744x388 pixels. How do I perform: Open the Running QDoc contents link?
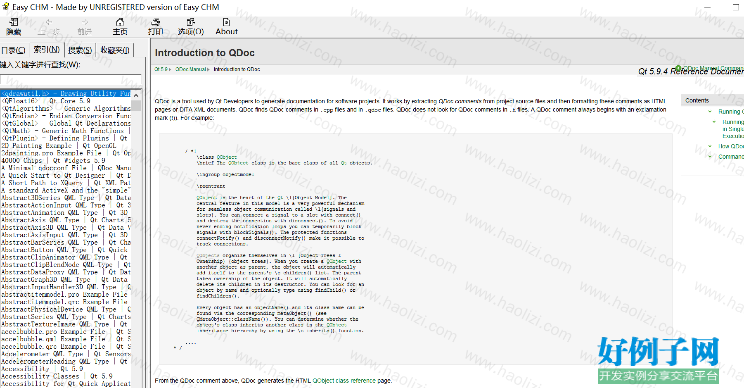pos(731,112)
